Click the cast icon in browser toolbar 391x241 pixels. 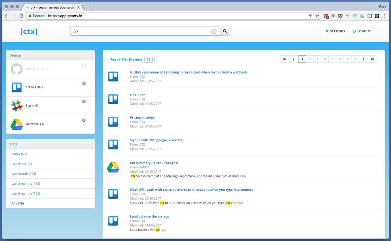click(370, 16)
